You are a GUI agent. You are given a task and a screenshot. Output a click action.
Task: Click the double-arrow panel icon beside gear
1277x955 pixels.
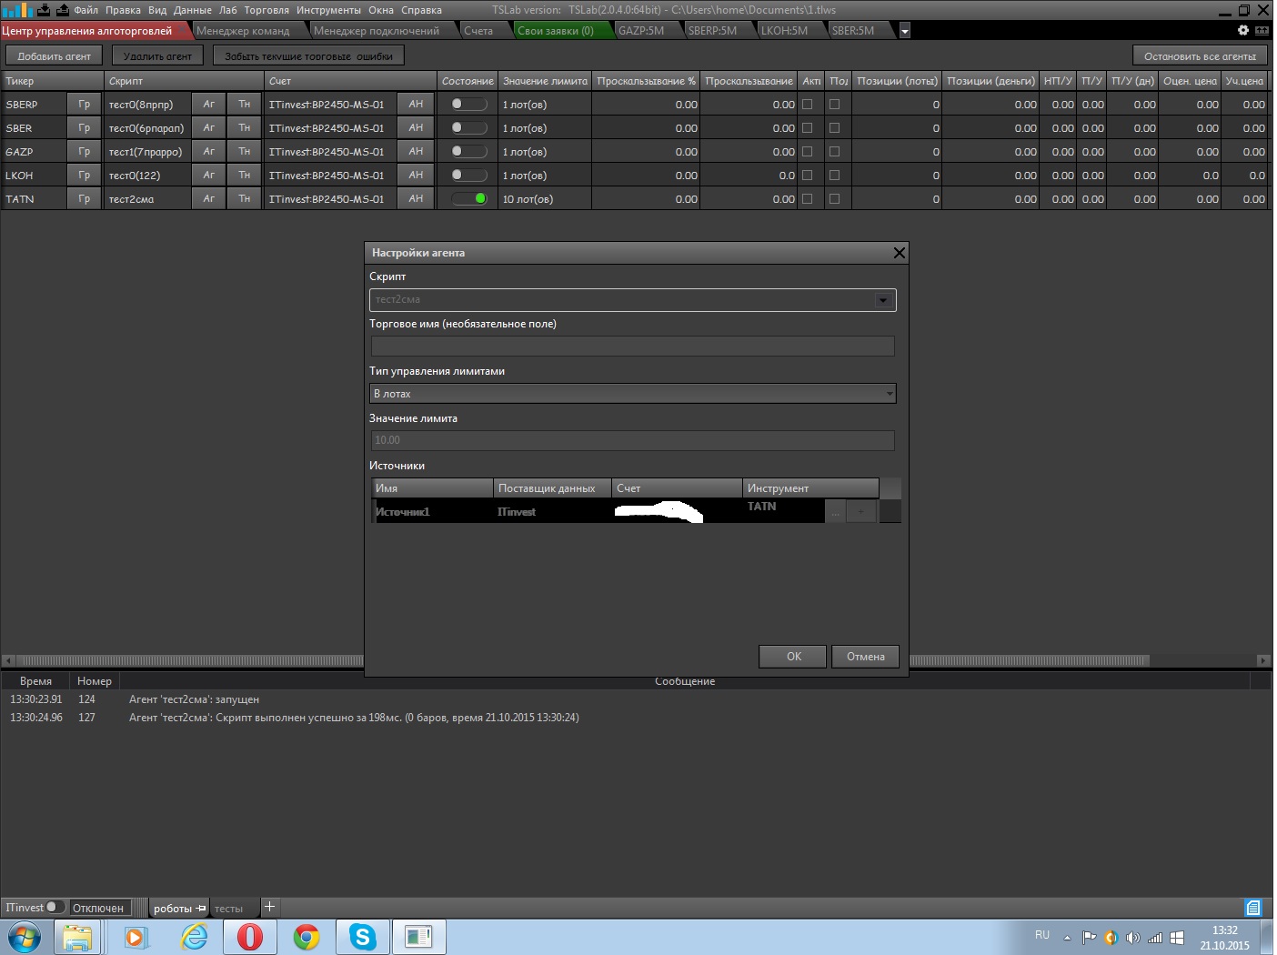[x=1262, y=30]
